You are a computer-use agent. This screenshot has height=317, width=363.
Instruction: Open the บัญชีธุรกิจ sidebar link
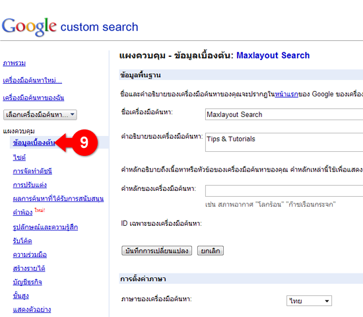point(27,282)
